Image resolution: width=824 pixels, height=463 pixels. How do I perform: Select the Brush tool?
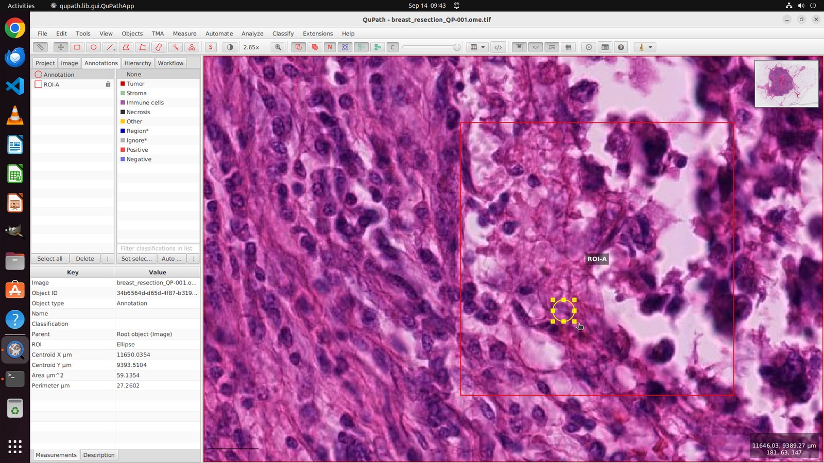(x=159, y=47)
